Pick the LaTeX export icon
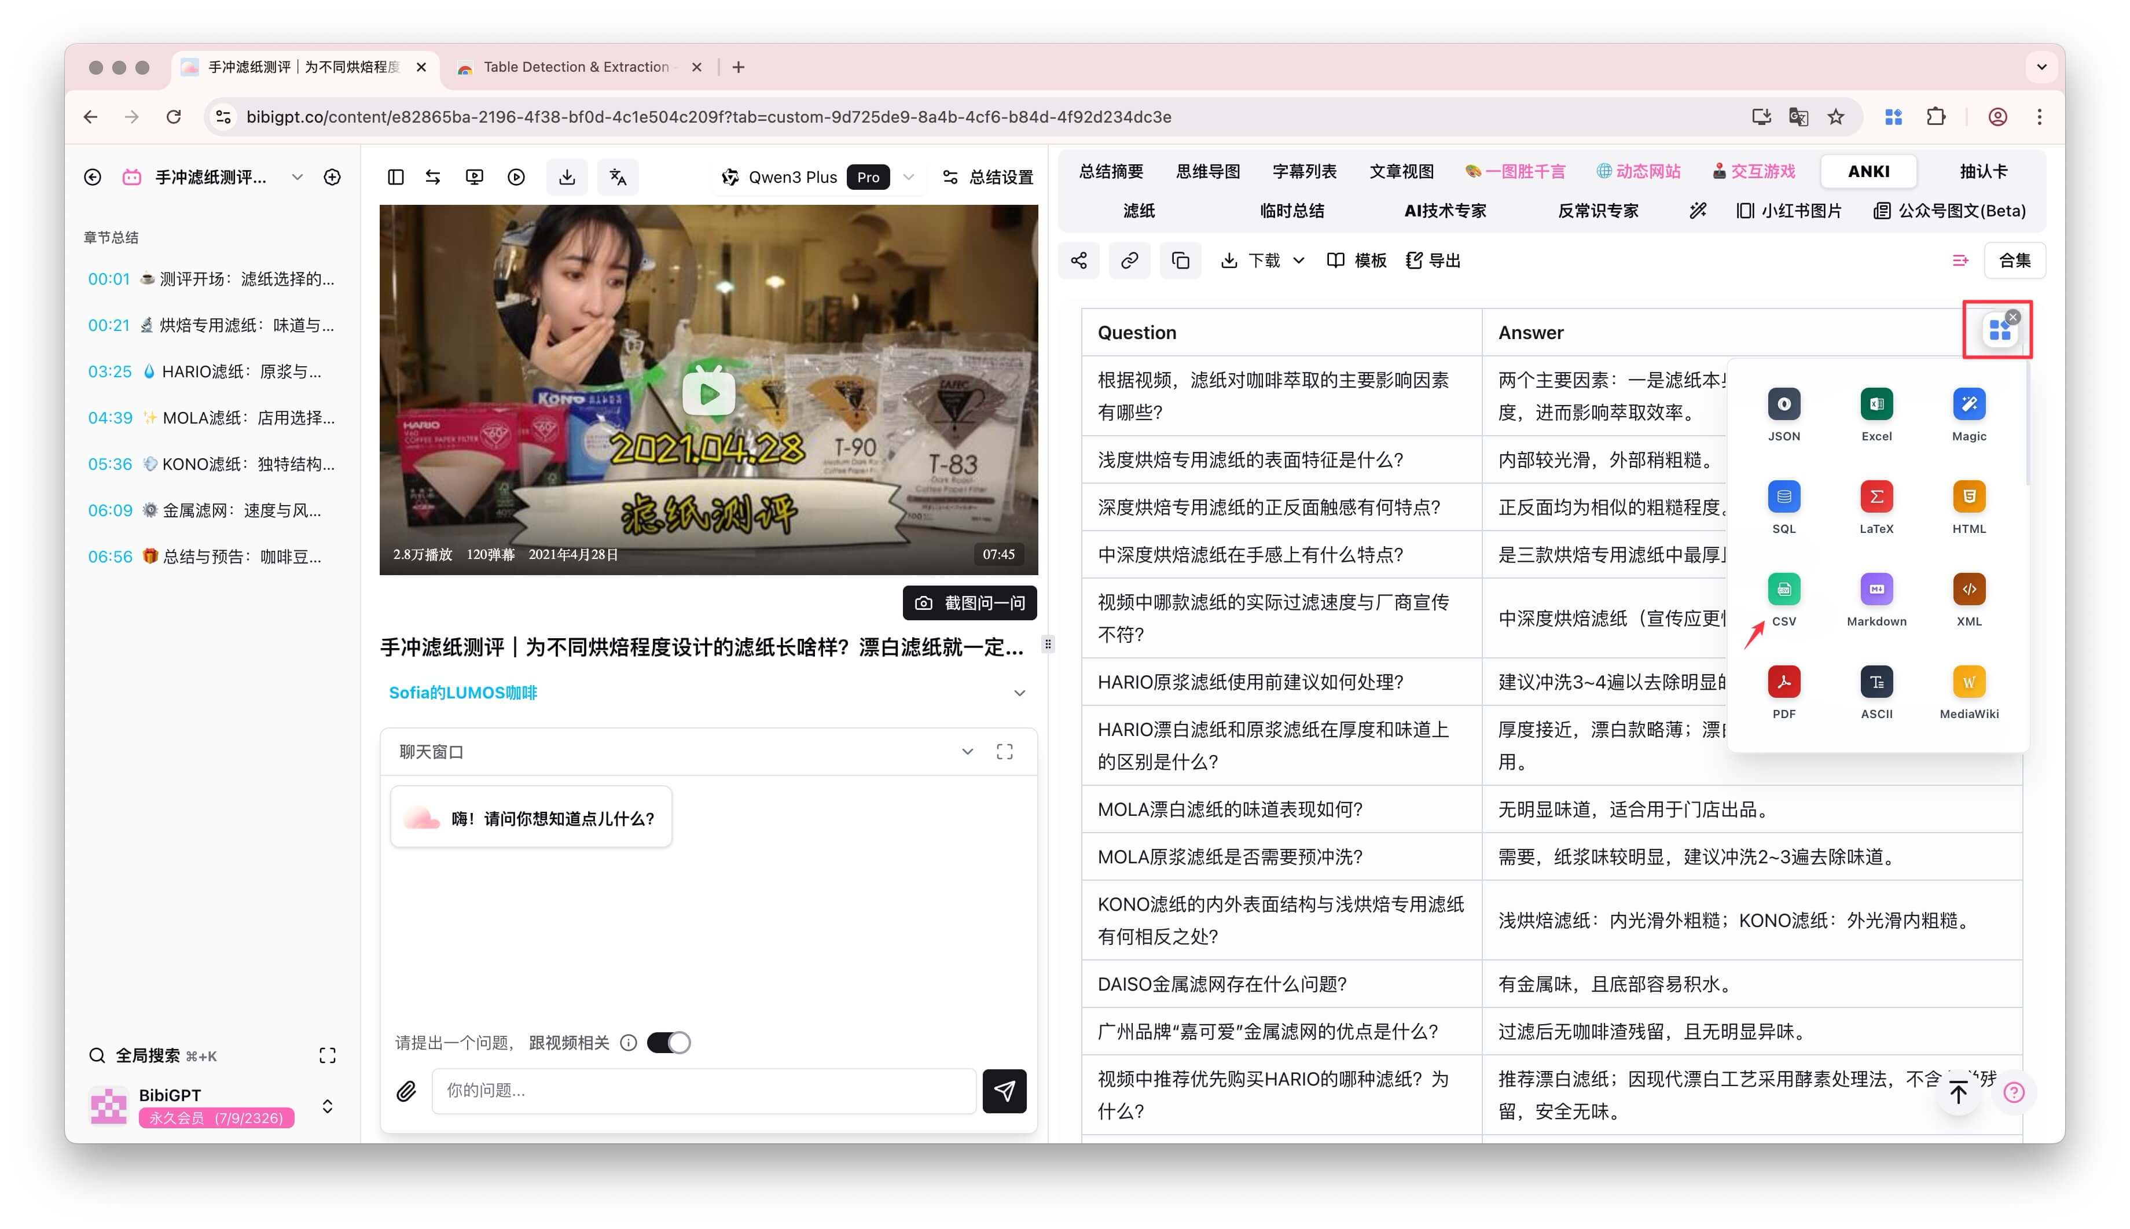The image size is (2130, 1229). (1876, 497)
